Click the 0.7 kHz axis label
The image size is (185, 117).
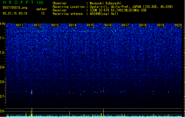[3, 97]
